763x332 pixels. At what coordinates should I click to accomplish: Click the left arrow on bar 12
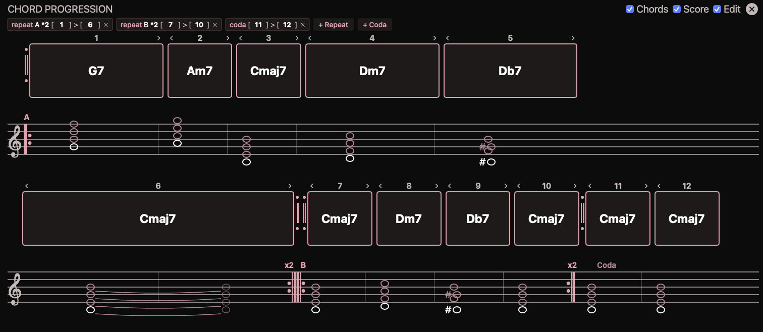[x=659, y=186]
